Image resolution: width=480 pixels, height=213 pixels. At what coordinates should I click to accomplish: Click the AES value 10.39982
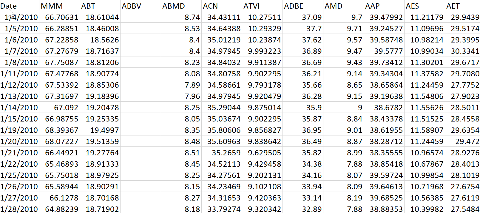click(425, 209)
